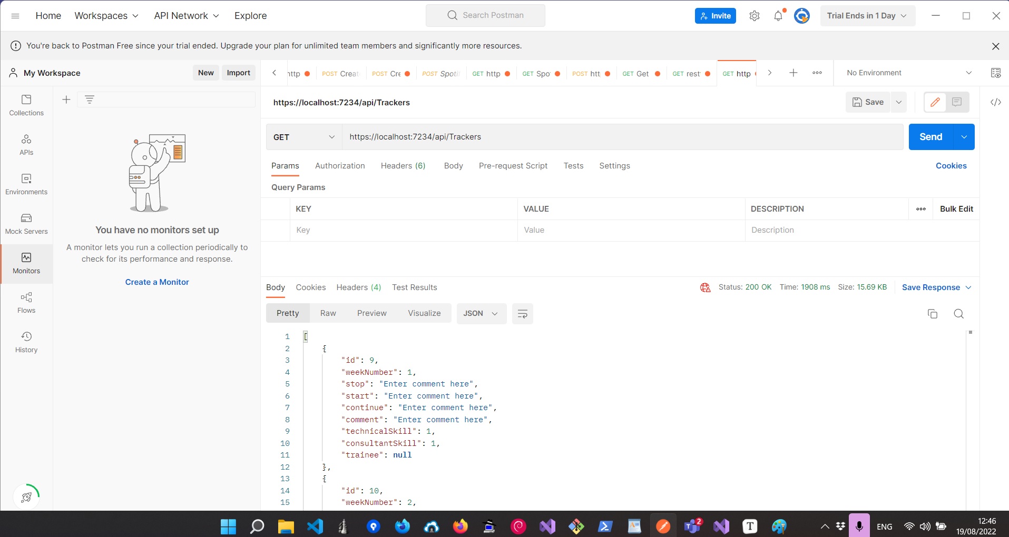
Task: Switch to edit mode pencil icon
Action: point(935,102)
